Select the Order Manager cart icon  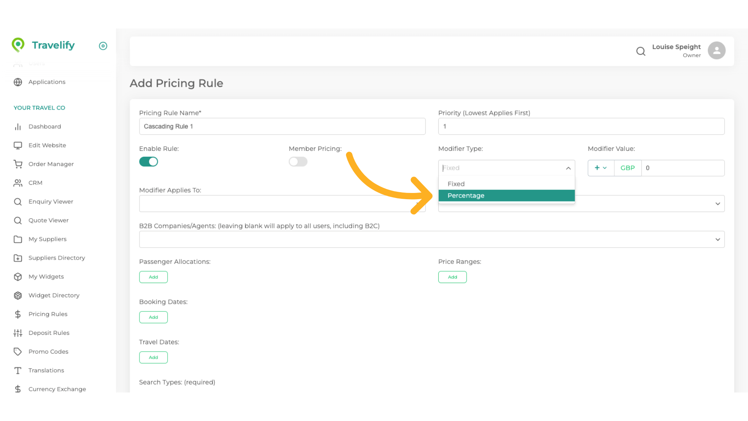[x=18, y=164]
